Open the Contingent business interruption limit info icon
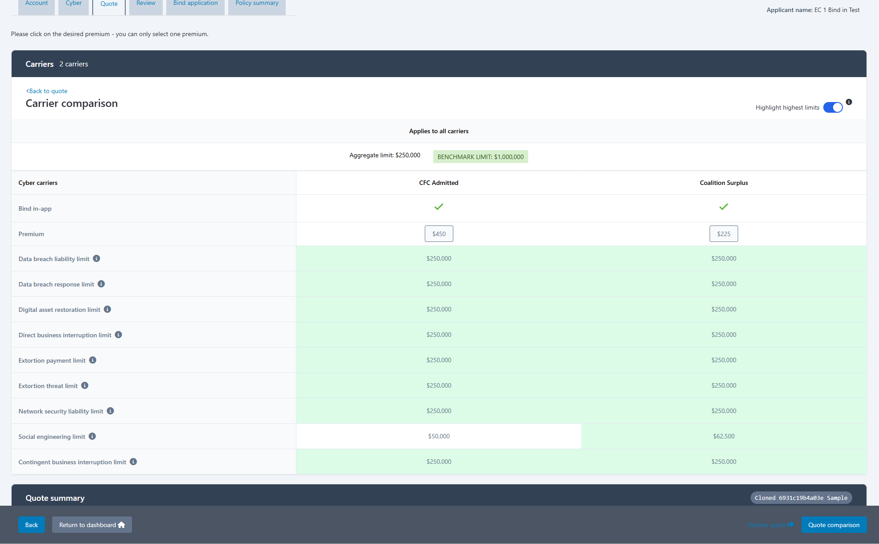The image size is (879, 544). (x=133, y=462)
